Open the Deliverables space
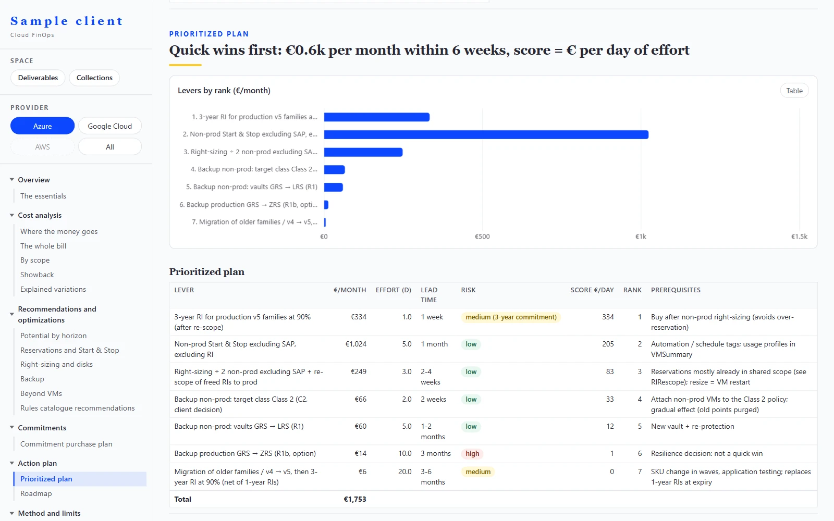This screenshot has width=834, height=521. pos(38,78)
